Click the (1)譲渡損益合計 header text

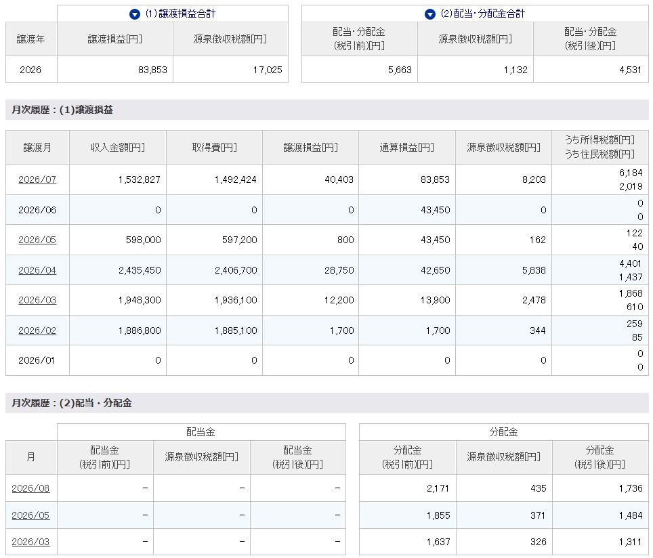coord(180,14)
